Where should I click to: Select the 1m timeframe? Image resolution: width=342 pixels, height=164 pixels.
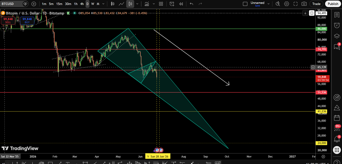tap(44, 4)
